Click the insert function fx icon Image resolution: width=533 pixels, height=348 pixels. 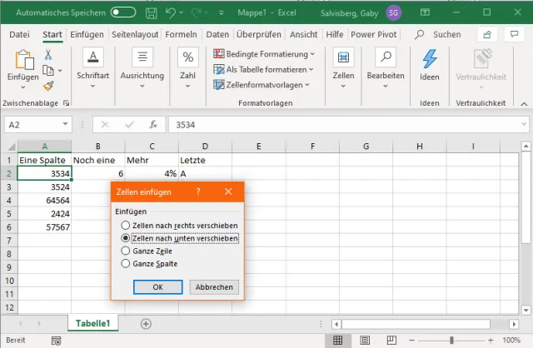153,125
